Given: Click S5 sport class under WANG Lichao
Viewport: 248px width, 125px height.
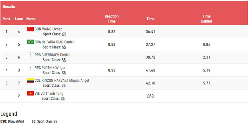Looking at the screenshot, I should point(64,34).
